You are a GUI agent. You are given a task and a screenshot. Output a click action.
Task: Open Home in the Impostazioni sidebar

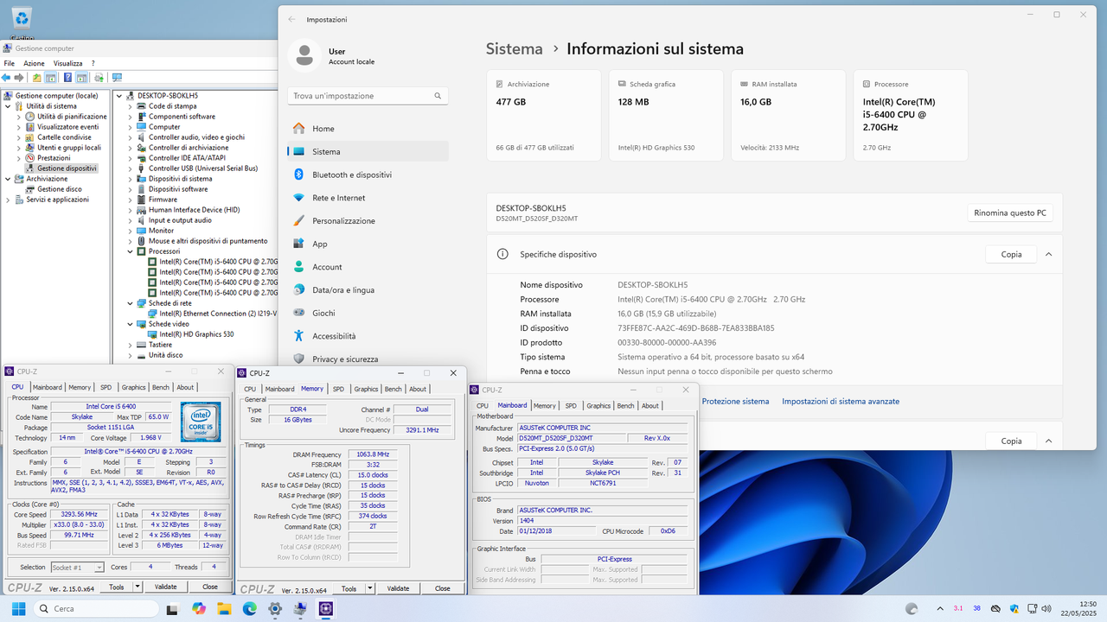click(368, 129)
